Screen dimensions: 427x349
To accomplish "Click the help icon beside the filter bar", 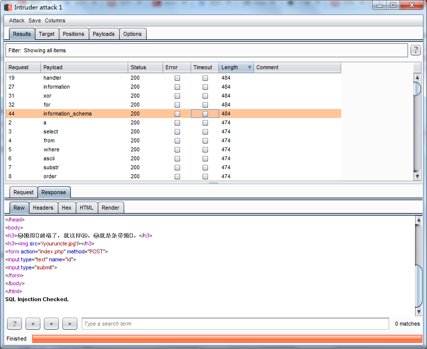I will (x=416, y=50).
